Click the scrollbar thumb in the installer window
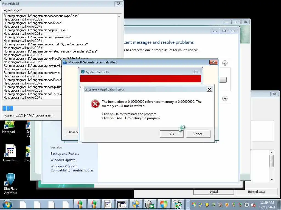 (271, 161)
